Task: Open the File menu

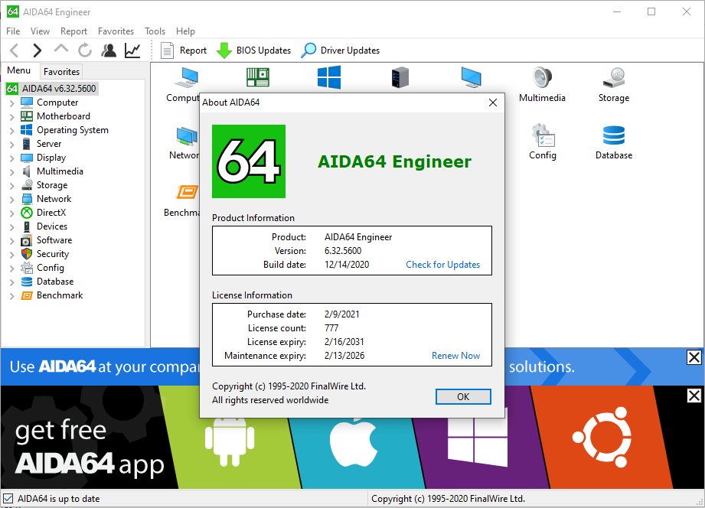Action: tap(13, 31)
